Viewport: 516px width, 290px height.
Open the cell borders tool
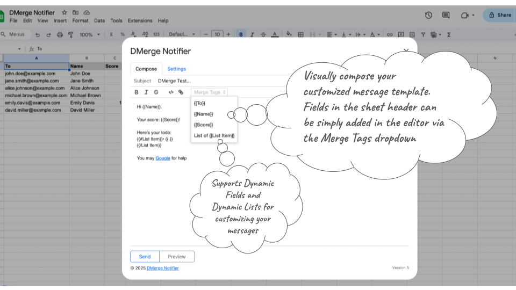click(301, 34)
